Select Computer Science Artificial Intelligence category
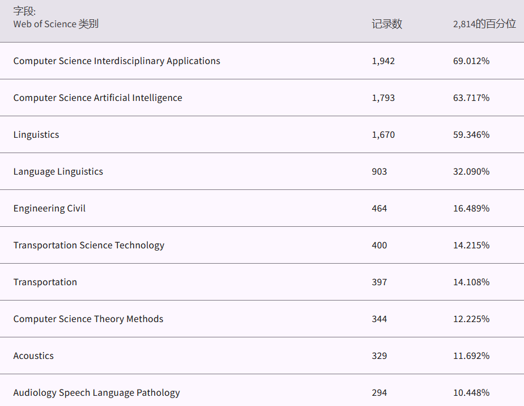 coord(97,98)
